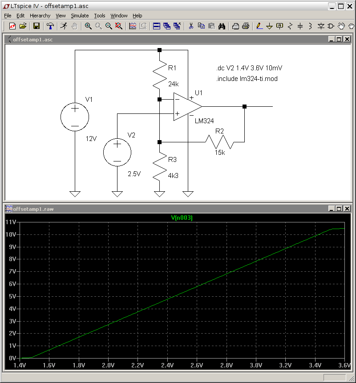Select the .include lm324-ti.mod directive
The width and height of the screenshot is (356, 383).
coord(247,79)
